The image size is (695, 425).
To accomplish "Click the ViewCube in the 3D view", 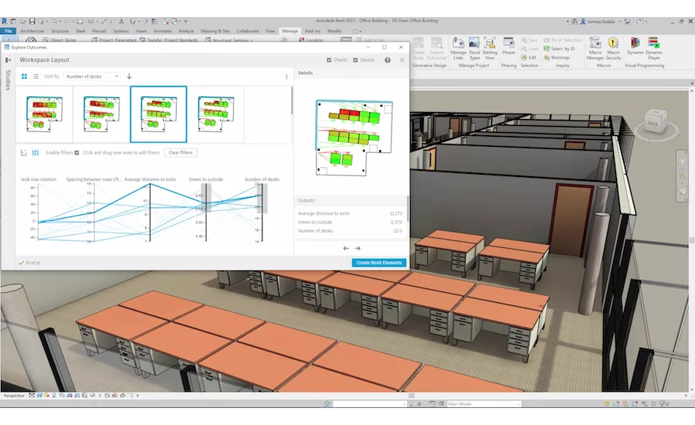I will click(x=655, y=121).
